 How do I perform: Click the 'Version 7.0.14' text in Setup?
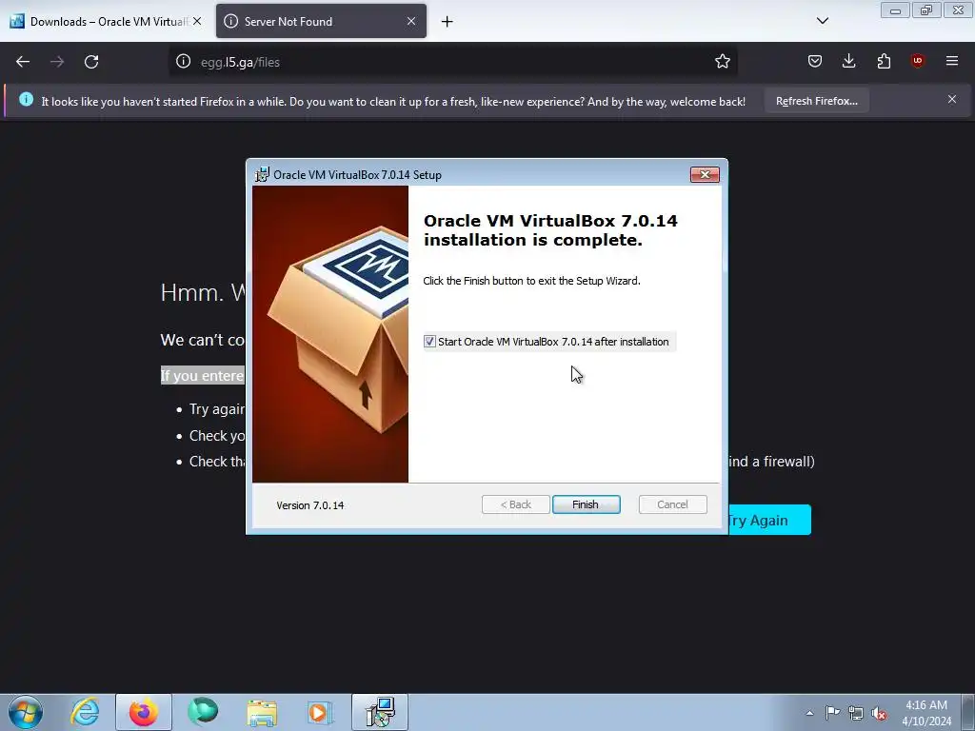coord(309,505)
